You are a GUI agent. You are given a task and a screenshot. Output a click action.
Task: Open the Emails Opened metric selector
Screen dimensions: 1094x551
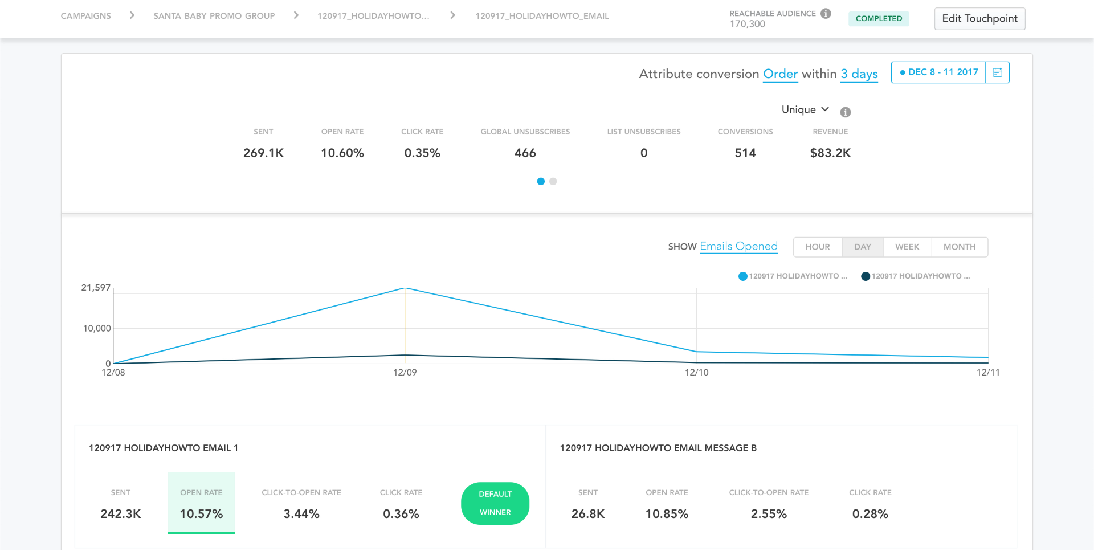(738, 246)
